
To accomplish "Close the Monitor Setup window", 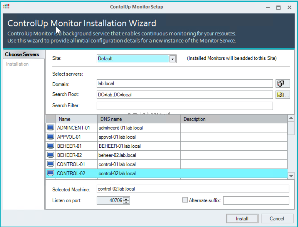I will pos(289,7).
